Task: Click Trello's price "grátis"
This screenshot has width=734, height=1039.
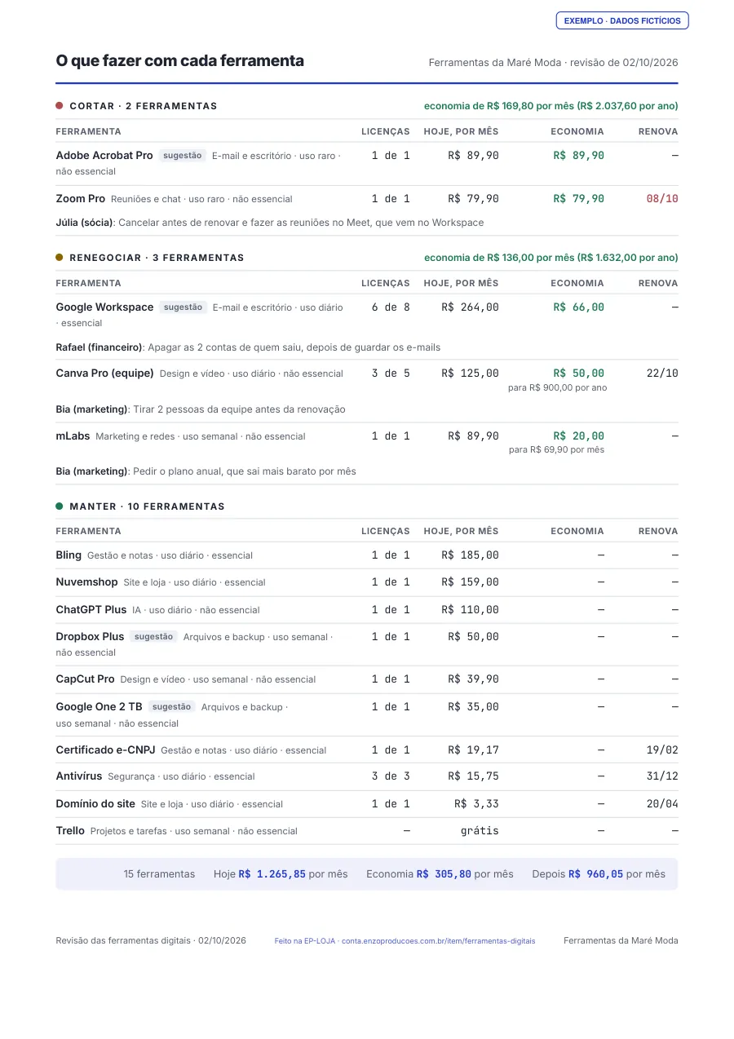Action: tap(480, 830)
